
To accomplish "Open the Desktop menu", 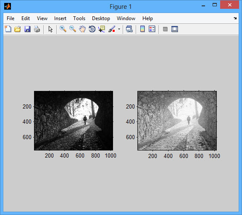I will pos(101,18).
